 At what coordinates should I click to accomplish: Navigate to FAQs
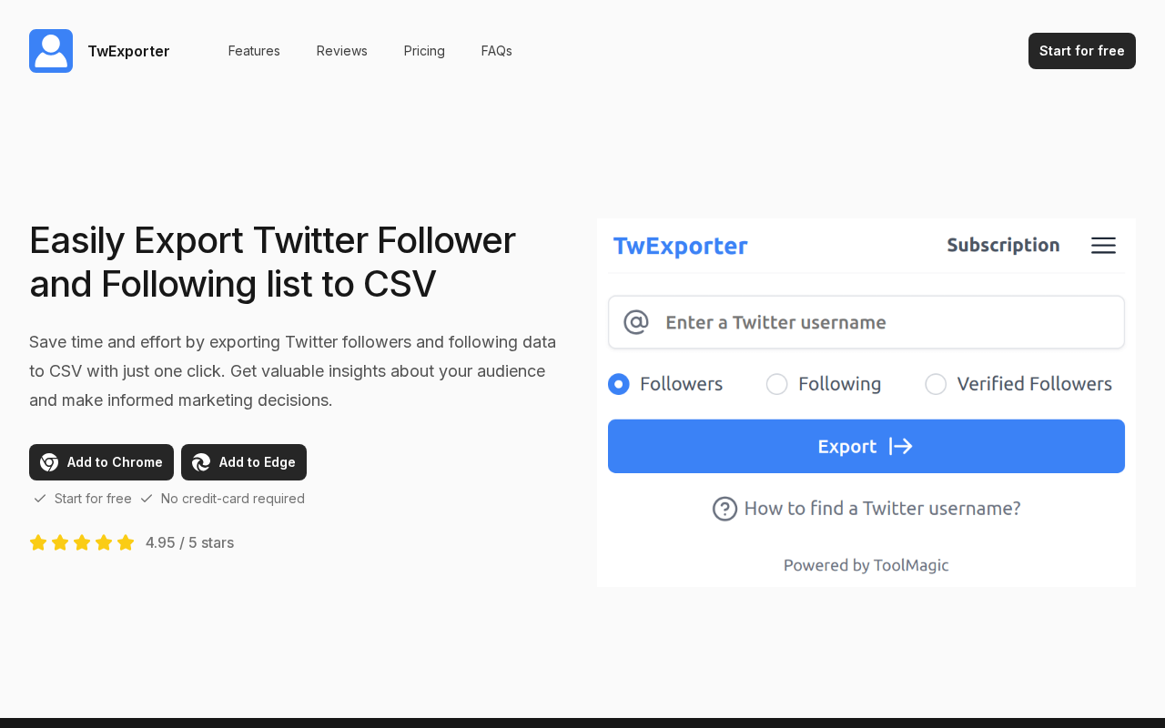pos(497,51)
